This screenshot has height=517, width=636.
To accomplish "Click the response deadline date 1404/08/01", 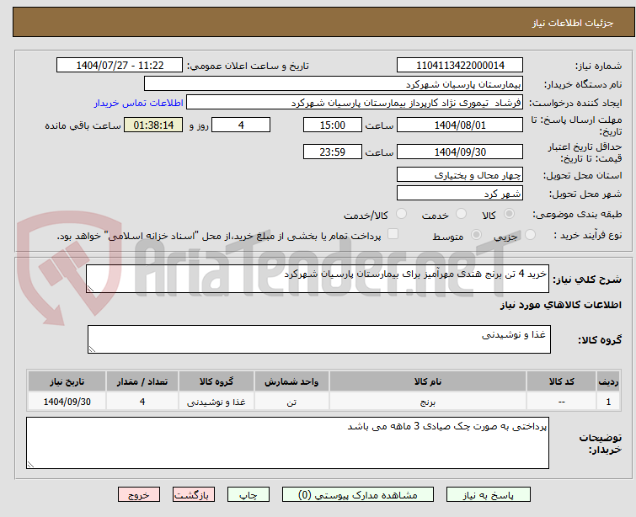I will point(460,125).
